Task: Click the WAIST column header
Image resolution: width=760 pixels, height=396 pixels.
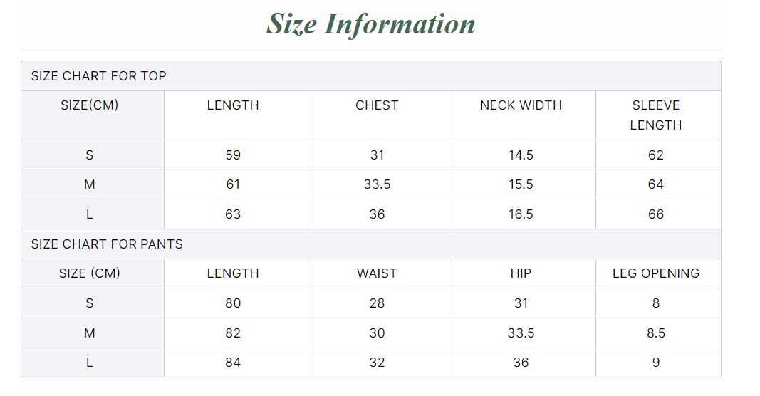Action: 377,273
